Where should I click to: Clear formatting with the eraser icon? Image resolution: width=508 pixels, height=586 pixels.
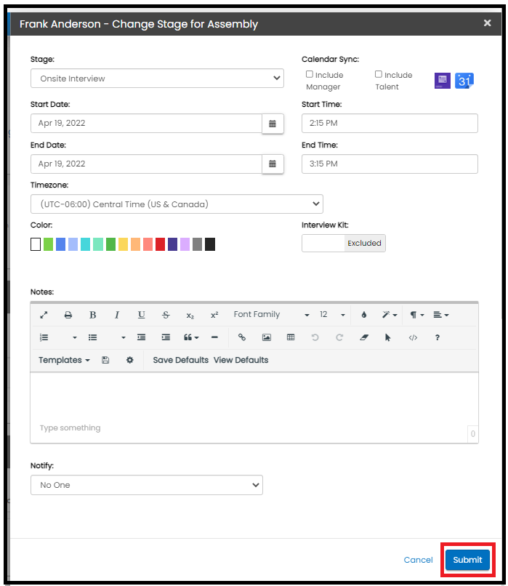coord(364,337)
